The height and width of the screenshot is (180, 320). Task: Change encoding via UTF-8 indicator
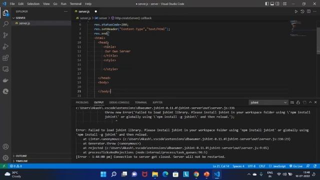[251, 166]
